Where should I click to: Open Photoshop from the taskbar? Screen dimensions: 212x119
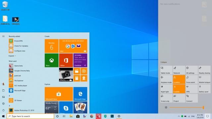pyautogui.click(x=112, y=116)
